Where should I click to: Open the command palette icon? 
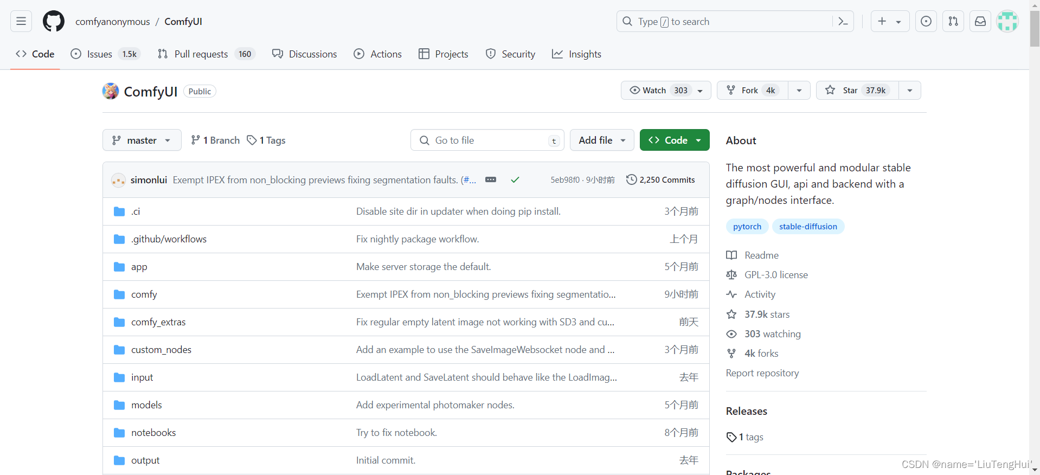click(x=843, y=21)
